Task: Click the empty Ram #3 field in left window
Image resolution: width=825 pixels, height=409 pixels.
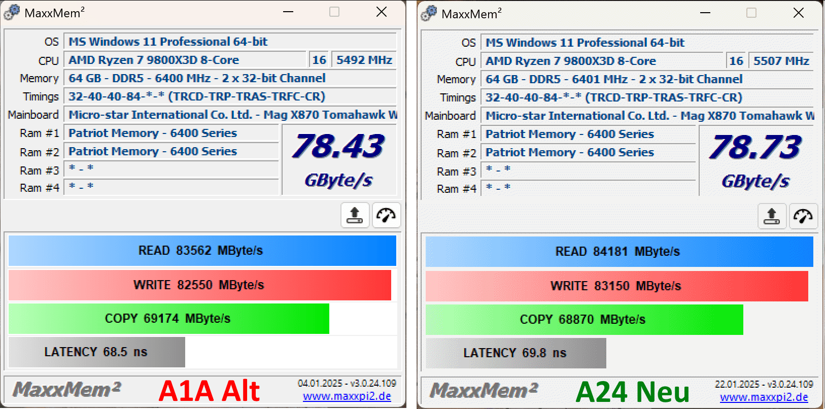Action: click(171, 169)
